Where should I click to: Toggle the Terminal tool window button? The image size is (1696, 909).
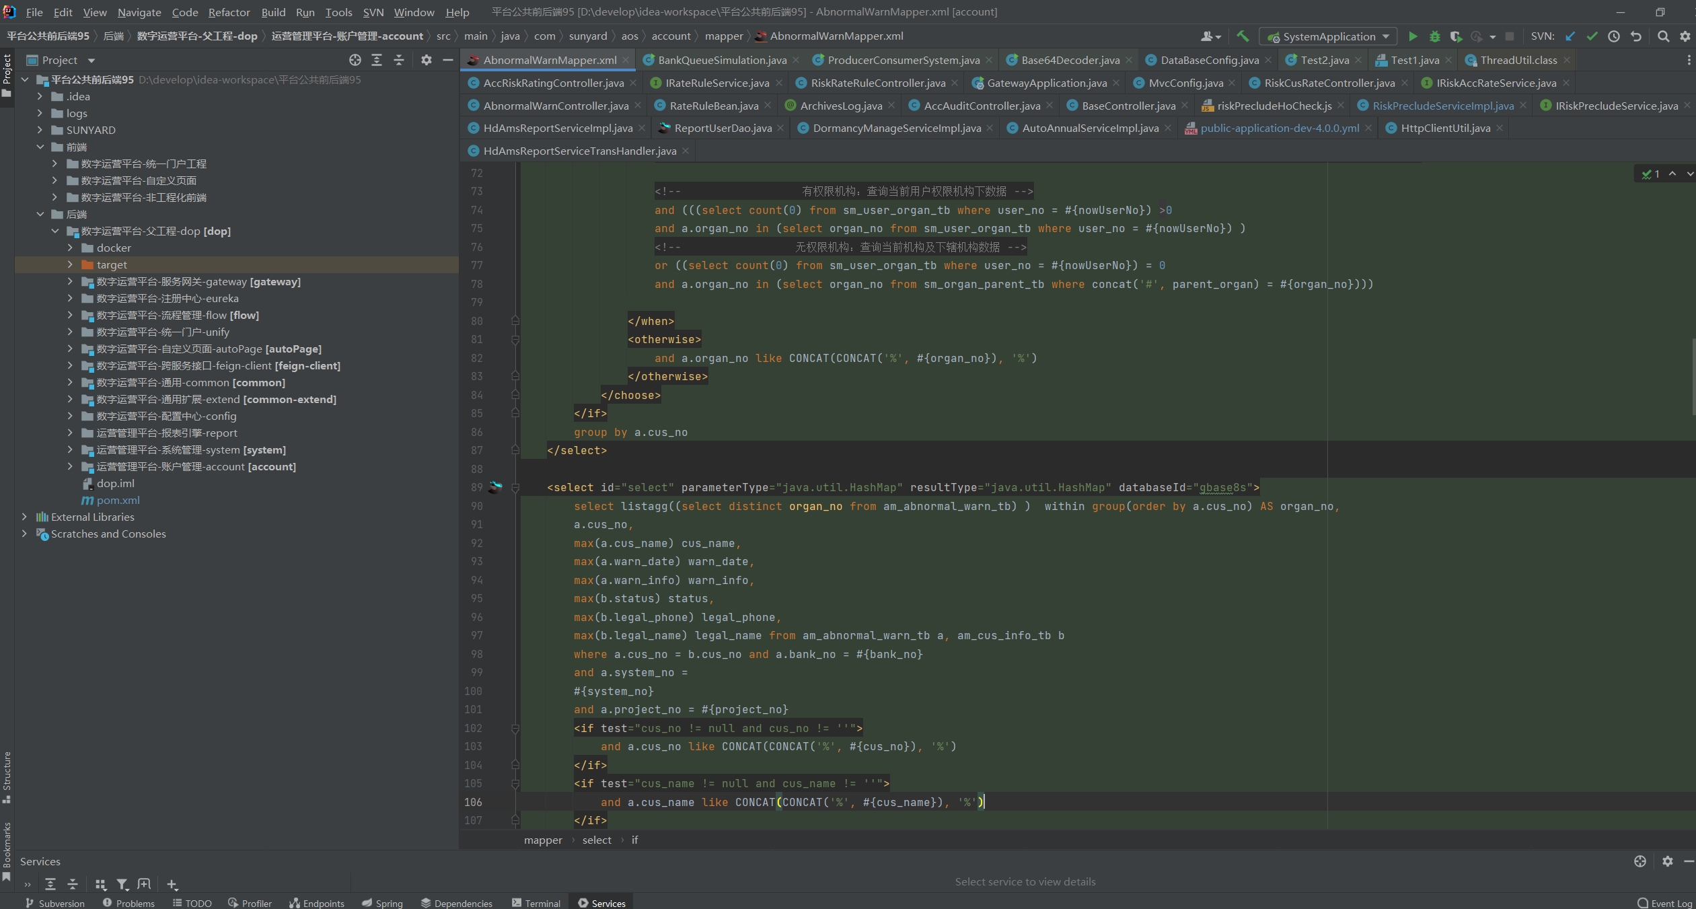(x=536, y=902)
